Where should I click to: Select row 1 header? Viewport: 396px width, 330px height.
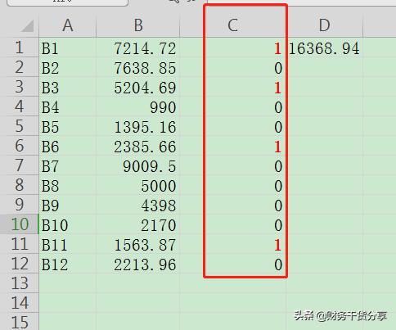20,47
